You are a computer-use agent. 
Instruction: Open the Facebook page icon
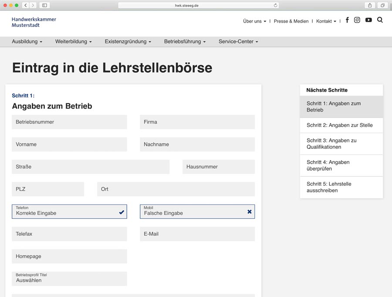click(x=347, y=20)
